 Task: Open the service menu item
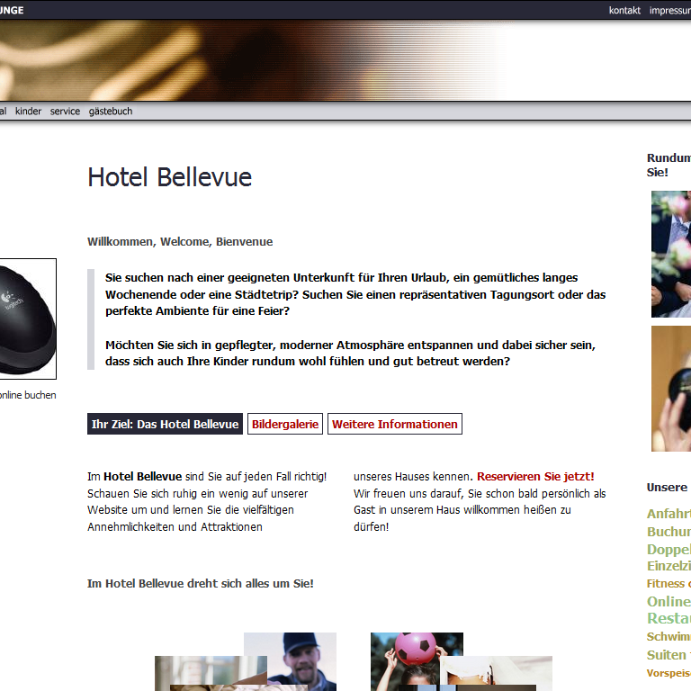[x=65, y=111]
